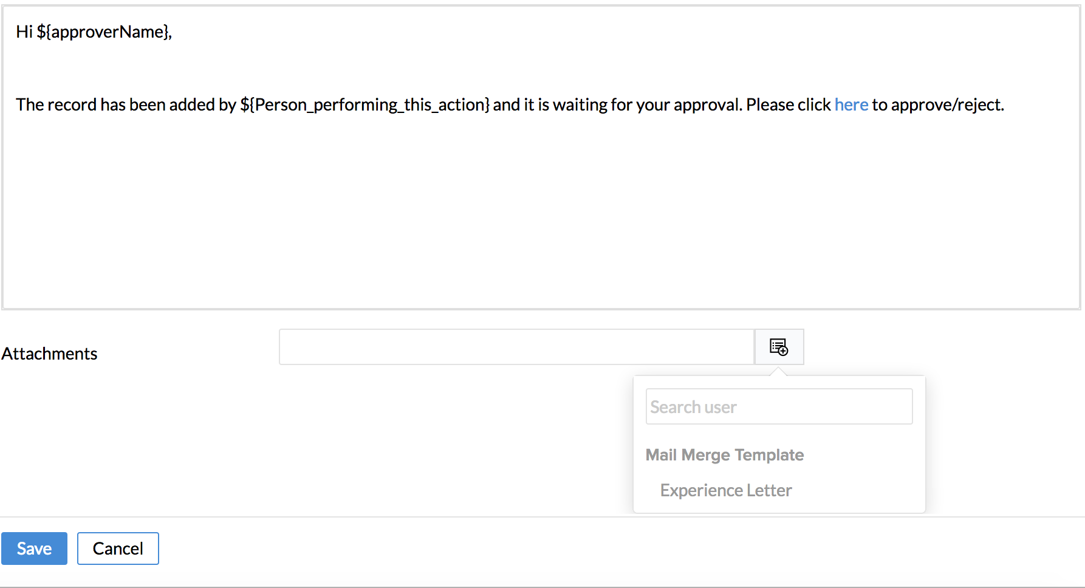
Task: Click inside the Attachments input box
Action: (x=516, y=347)
